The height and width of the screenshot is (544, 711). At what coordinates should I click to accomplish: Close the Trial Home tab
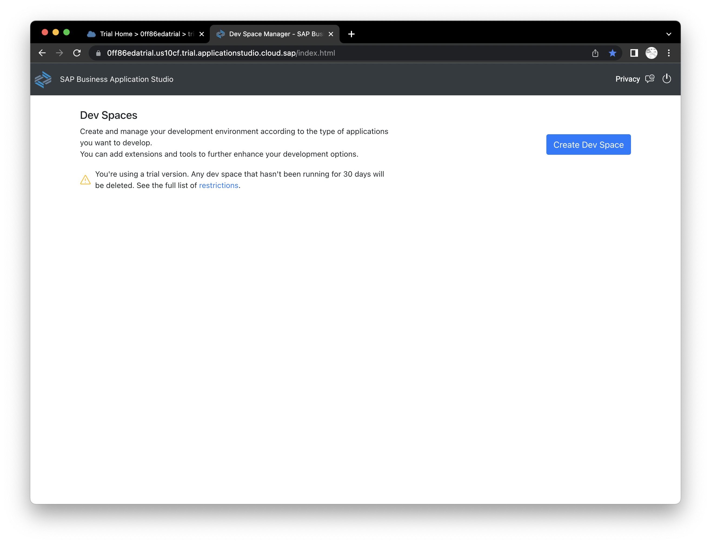click(x=202, y=34)
